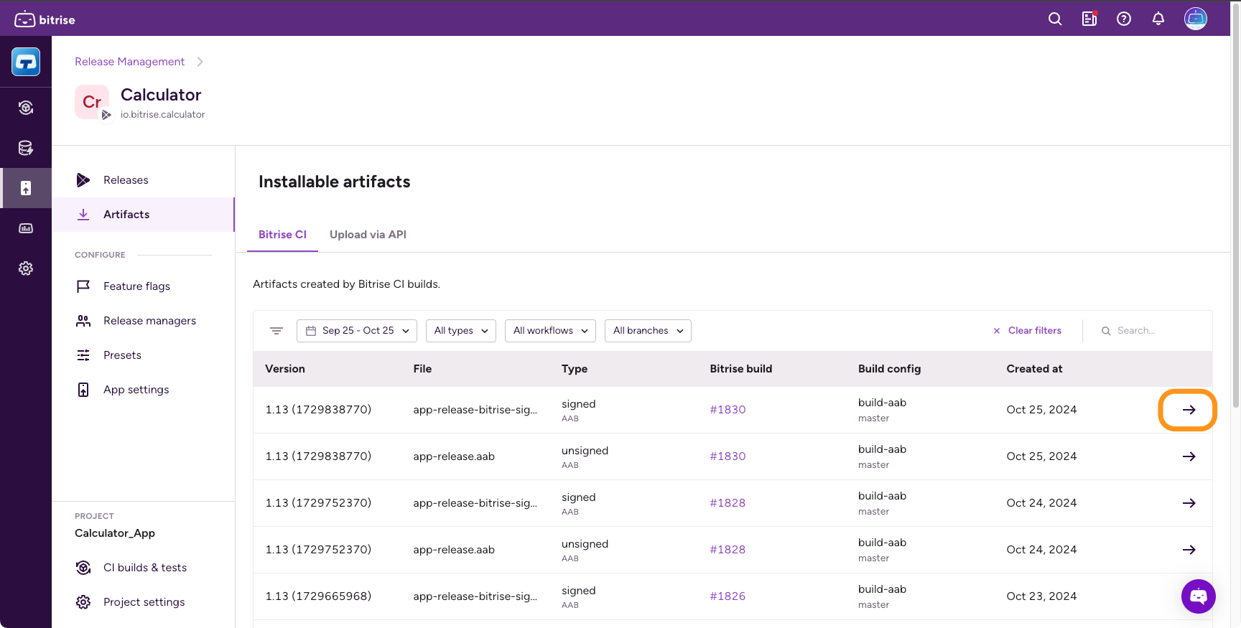Open the Sep 25 - Oct 25 date dropdown
Viewport: 1241px width, 628px height.
pos(357,331)
